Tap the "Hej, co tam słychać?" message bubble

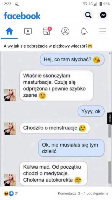pyautogui.click(x=72, y=59)
